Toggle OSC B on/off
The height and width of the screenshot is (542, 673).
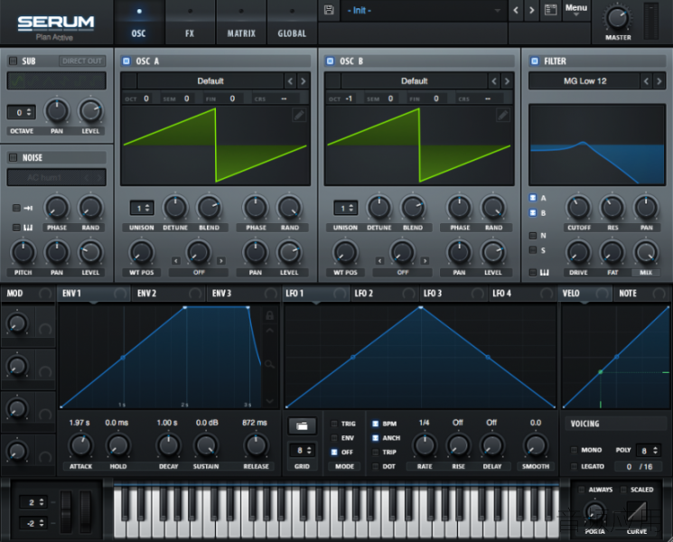click(330, 61)
